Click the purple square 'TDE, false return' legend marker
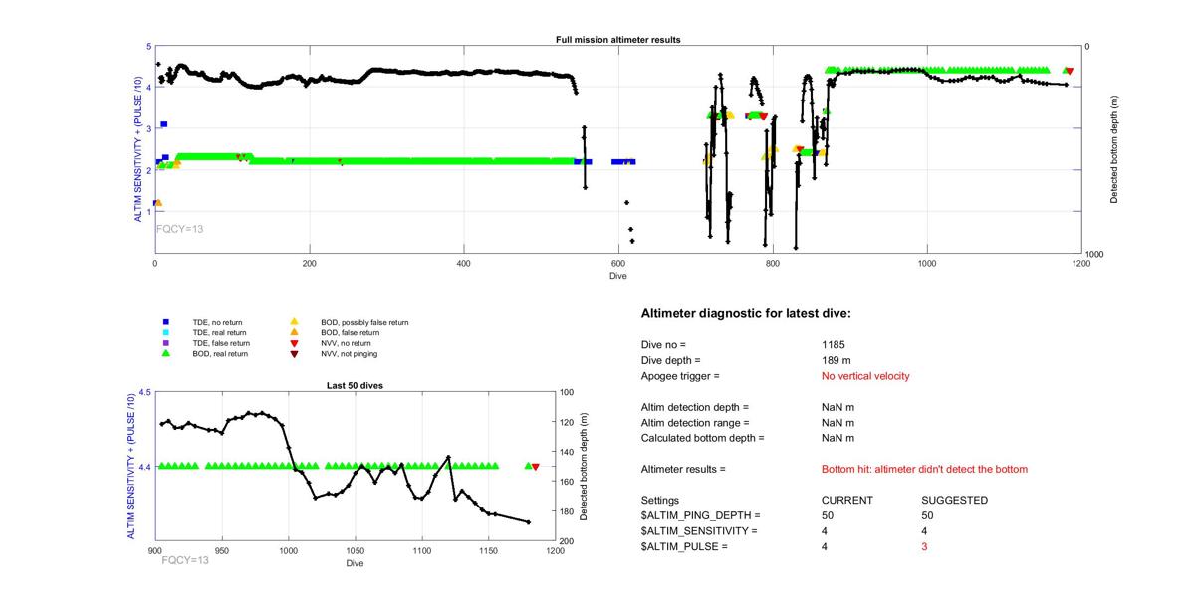The image size is (1195, 608). point(165,343)
